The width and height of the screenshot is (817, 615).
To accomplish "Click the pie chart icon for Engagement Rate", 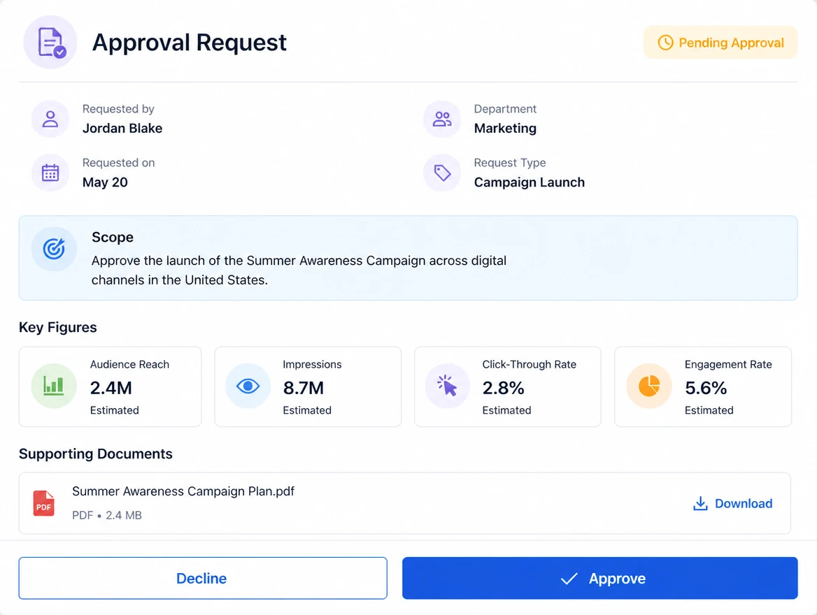I will pos(649,386).
